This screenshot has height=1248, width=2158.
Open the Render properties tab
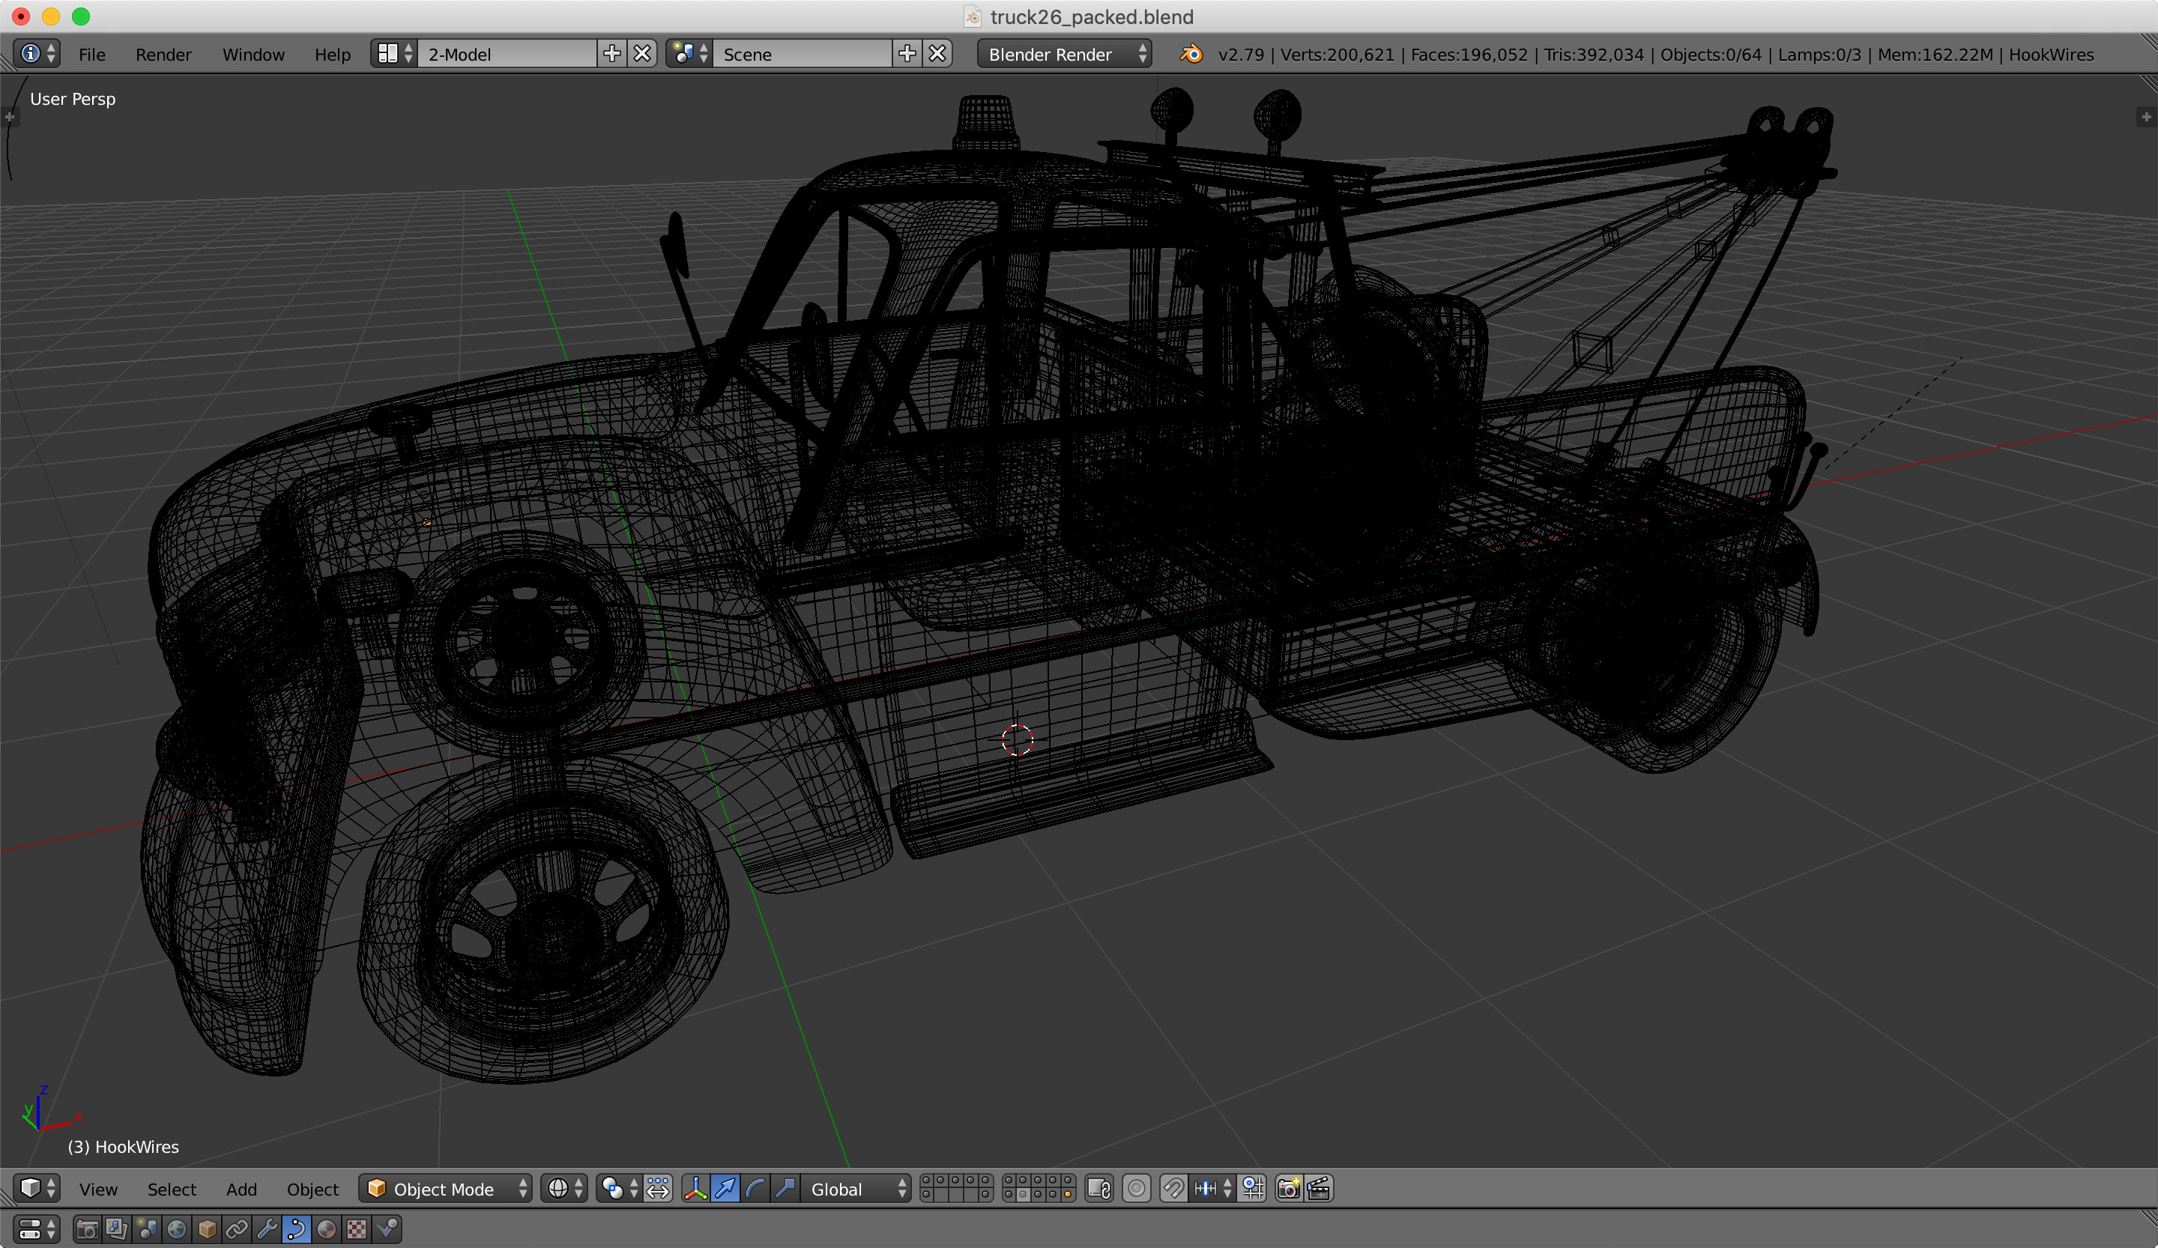click(x=86, y=1230)
